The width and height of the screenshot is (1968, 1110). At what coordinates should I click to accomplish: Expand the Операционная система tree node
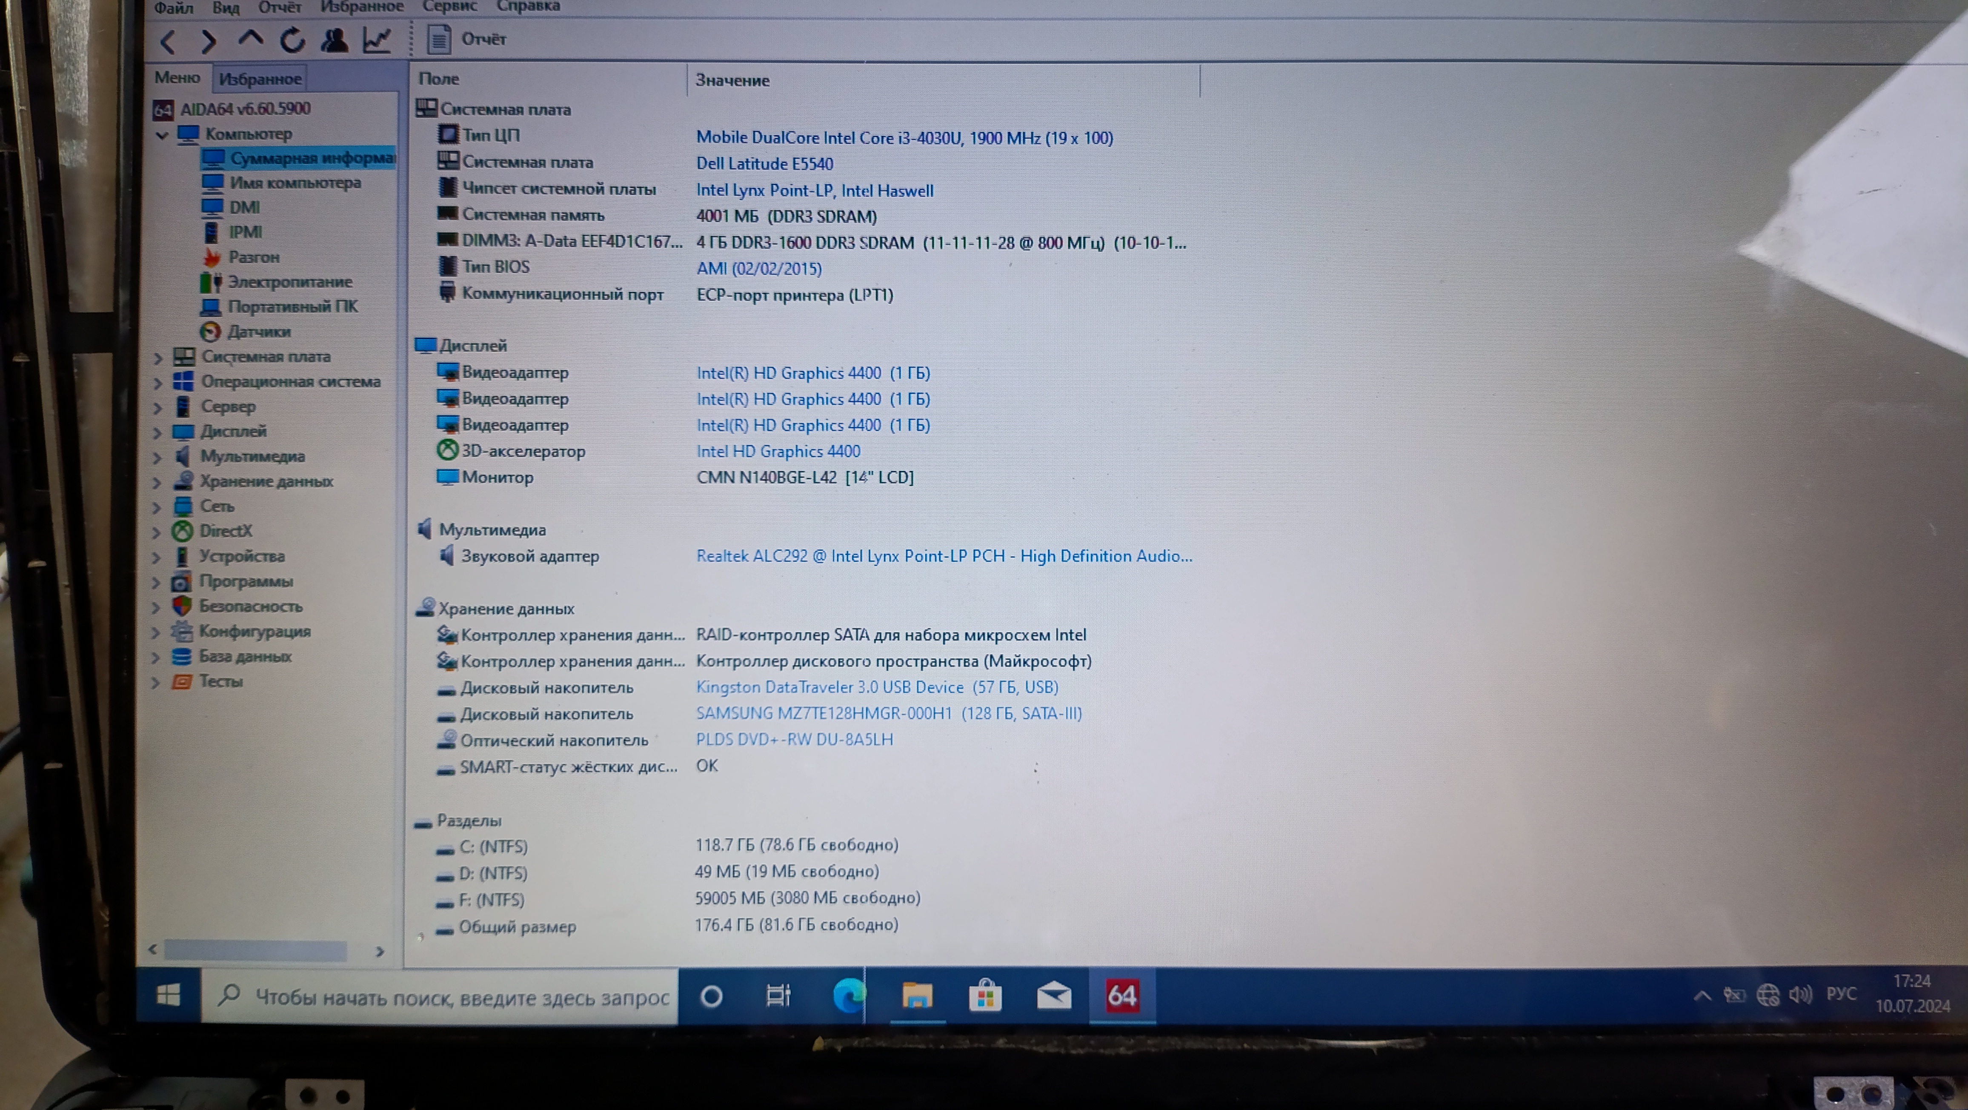coord(158,383)
